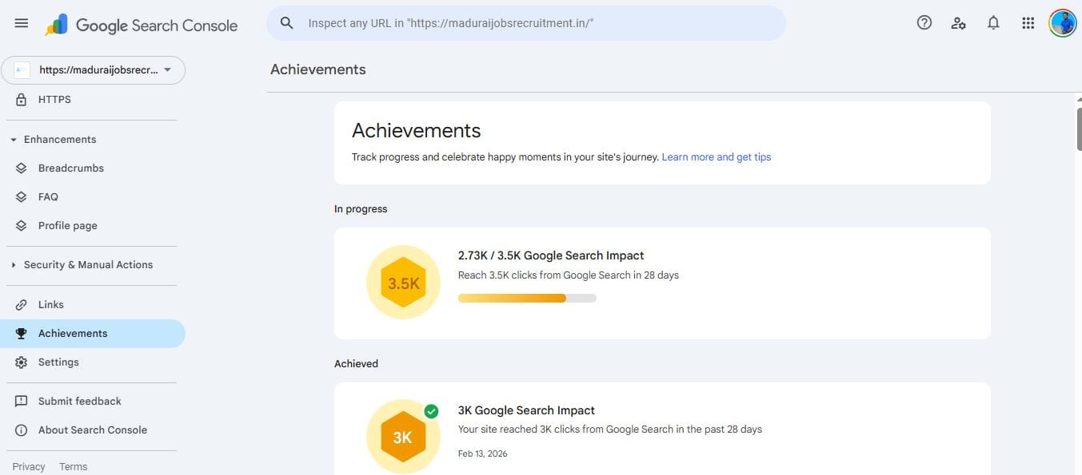Click the 3.5K clicks progress bar

pyautogui.click(x=526, y=298)
